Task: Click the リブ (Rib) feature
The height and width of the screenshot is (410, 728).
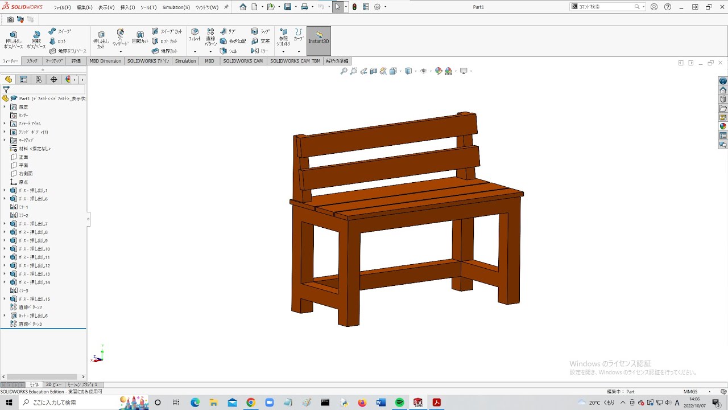Action: [227, 32]
